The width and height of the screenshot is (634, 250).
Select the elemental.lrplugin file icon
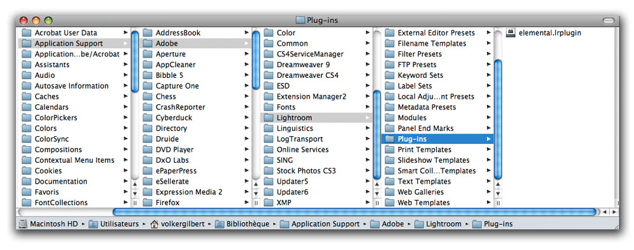coord(510,33)
